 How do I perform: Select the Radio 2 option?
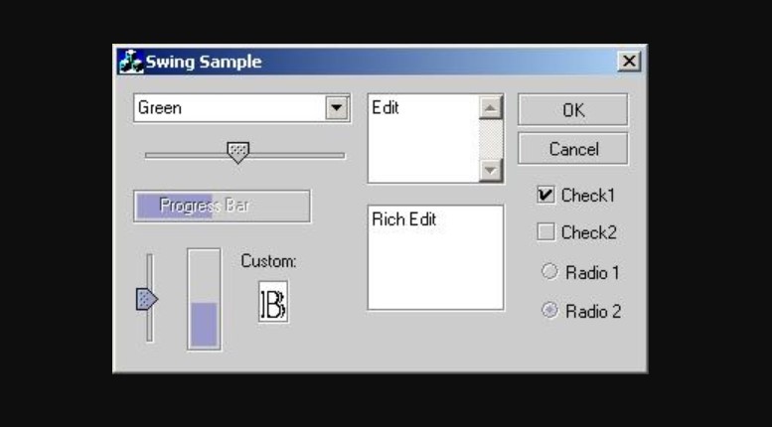[549, 311]
